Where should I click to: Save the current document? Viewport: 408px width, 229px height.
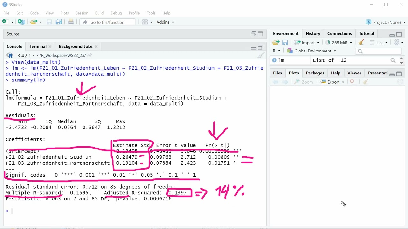(49, 22)
